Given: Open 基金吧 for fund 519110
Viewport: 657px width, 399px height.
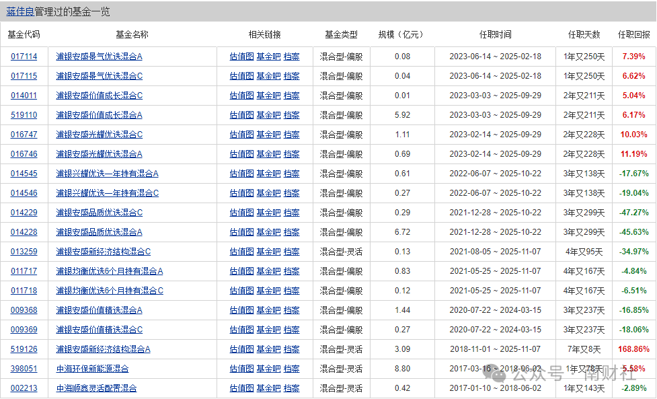Looking at the screenshot, I should click(x=268, y=115).
